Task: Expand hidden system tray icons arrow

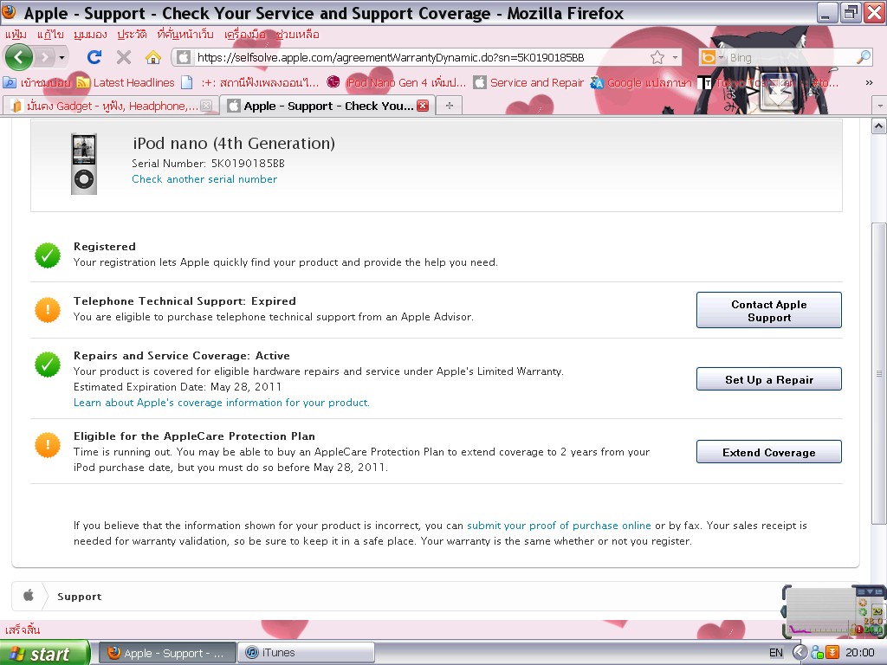Action: 800,653
